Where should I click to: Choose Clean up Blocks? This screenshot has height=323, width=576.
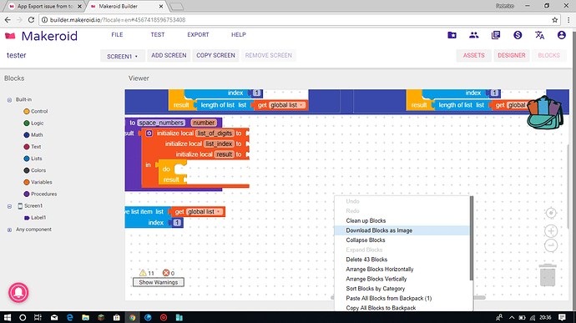[x=402, y=220]
